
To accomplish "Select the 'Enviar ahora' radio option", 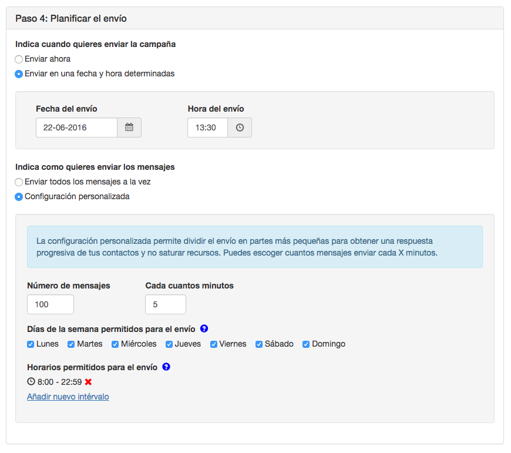I will tap(19, 59).
